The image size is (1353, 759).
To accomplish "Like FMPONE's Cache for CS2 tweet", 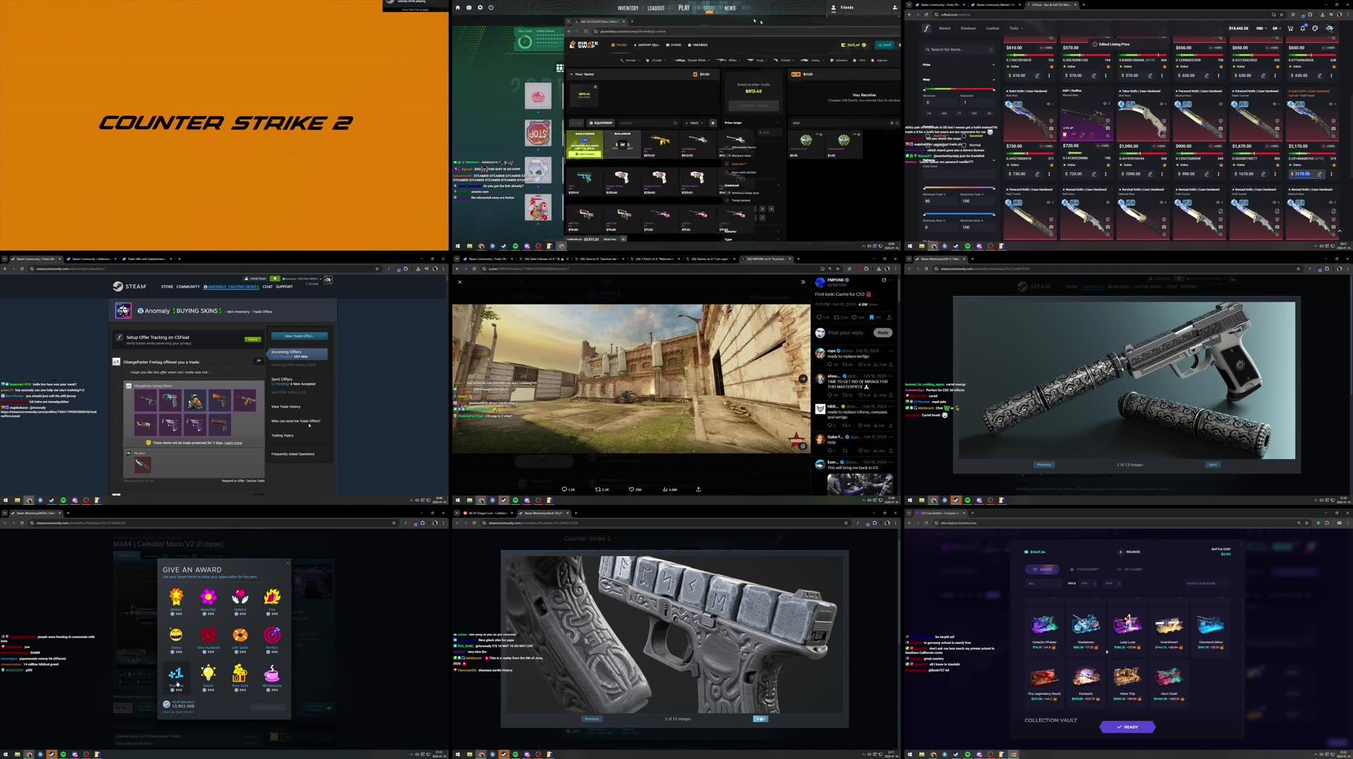I will point(854,317).
